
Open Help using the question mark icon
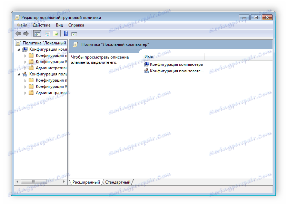[x=66, y=33]
